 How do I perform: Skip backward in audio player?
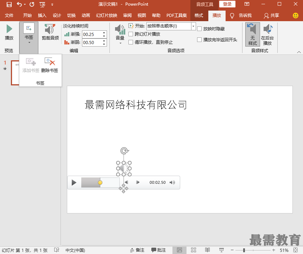(126, 182)
